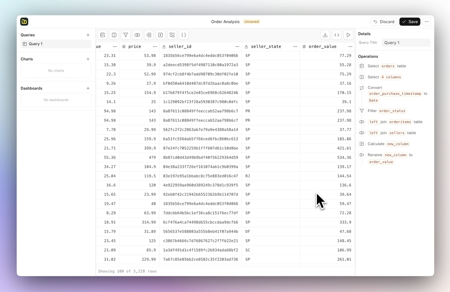Image resolution: width=450 pixels, height=292 pixels.
Task: Add a new chart with plus icon
Action: [88, 59]
